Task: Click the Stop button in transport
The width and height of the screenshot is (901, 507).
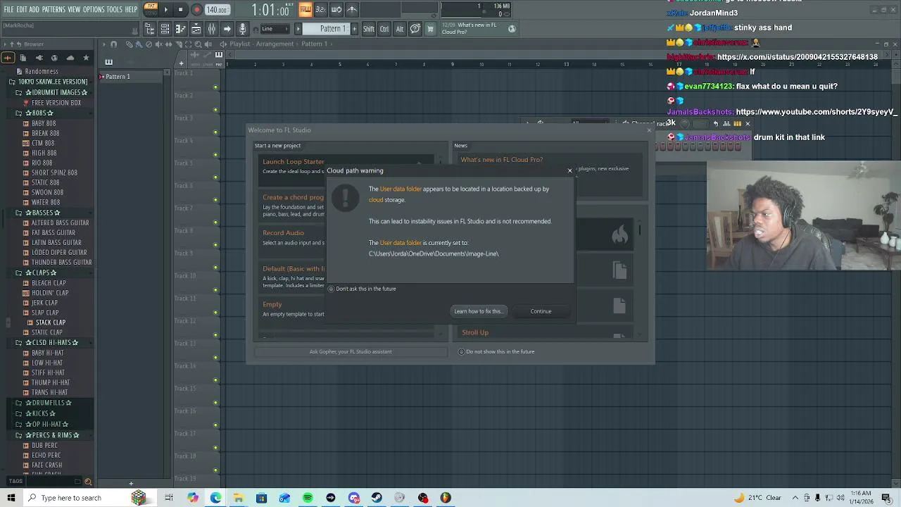Action: pos(180,10)
